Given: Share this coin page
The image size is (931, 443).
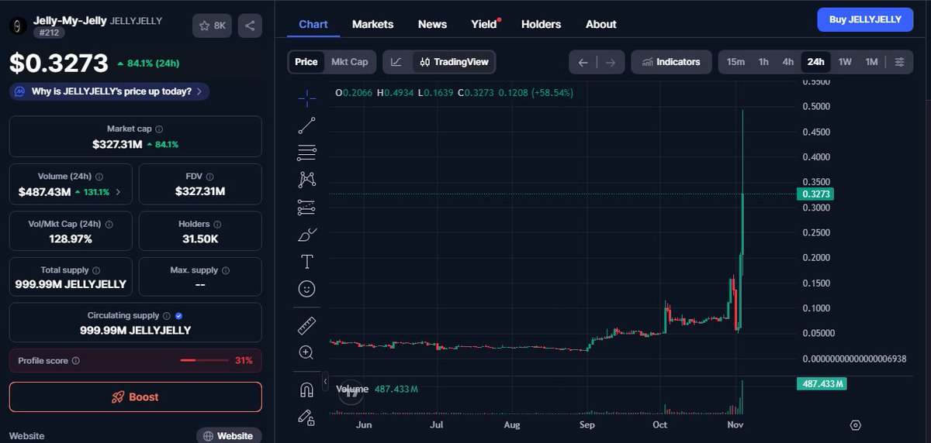Looking at the screenshot, I should (x=250, y=26).
